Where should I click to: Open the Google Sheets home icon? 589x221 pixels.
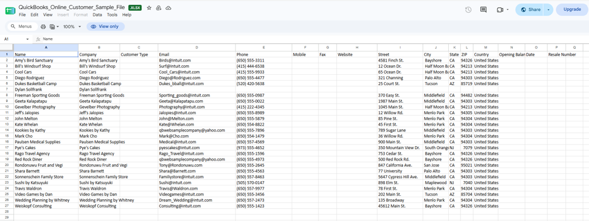pos(10,11)
